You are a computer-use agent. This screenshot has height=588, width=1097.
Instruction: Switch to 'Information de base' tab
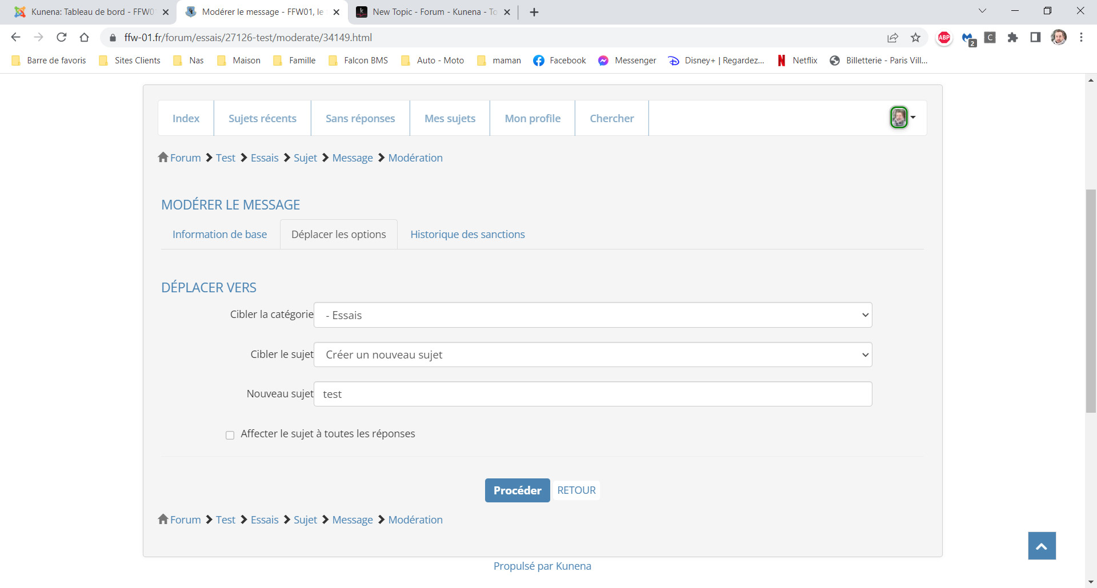tap(219, 235)
